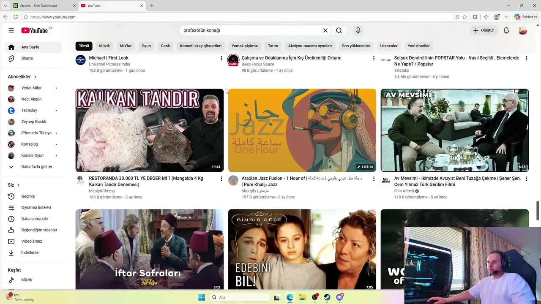This screenshot has width=541, height=304.
Task: Play the Arabian Jazz thumbnail
Action: click(302, 130)
